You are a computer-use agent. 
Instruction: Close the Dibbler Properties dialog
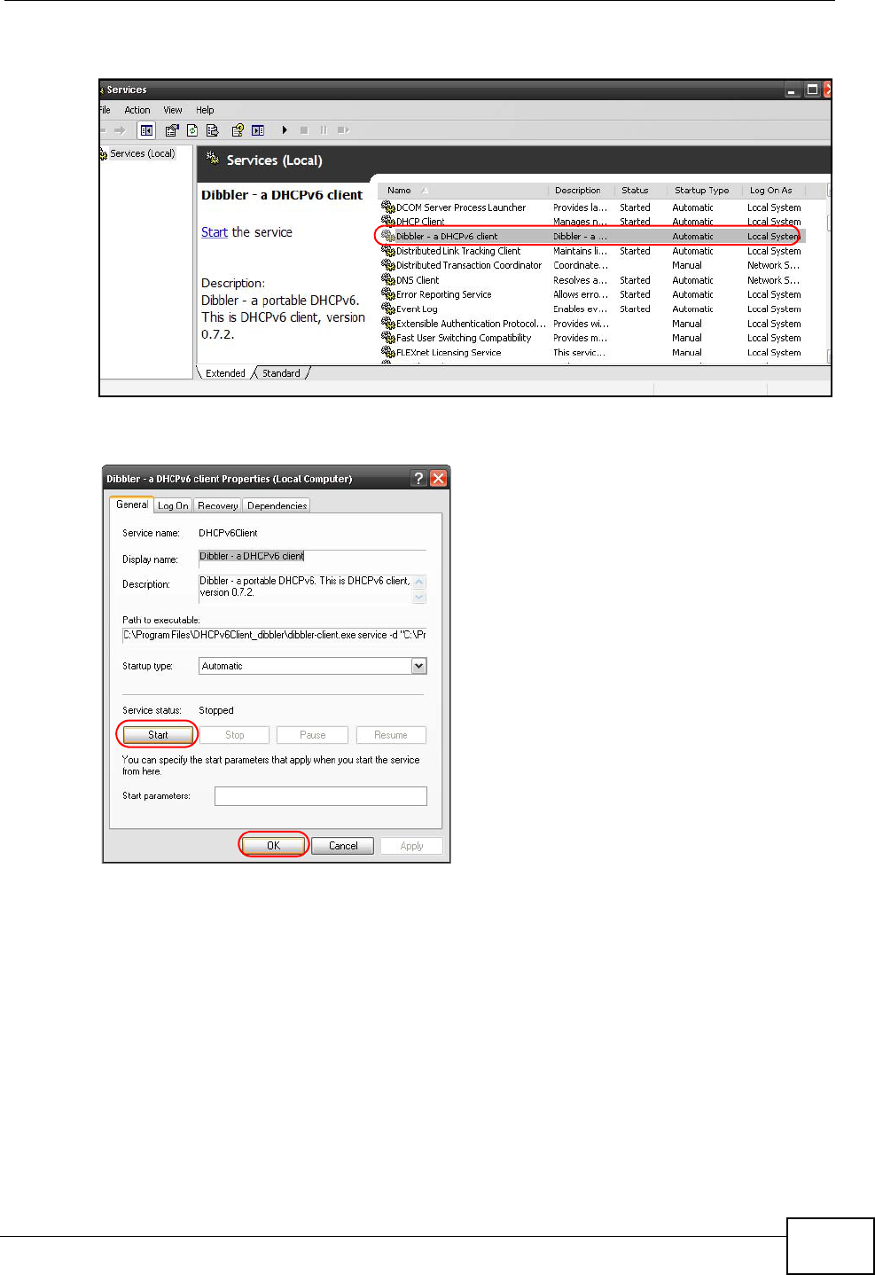438,479
